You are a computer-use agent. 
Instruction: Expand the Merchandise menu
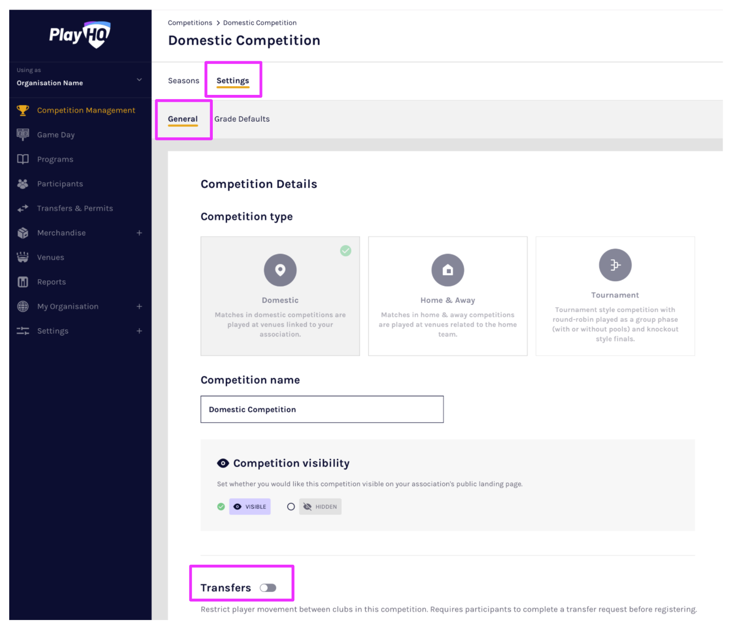139,233
